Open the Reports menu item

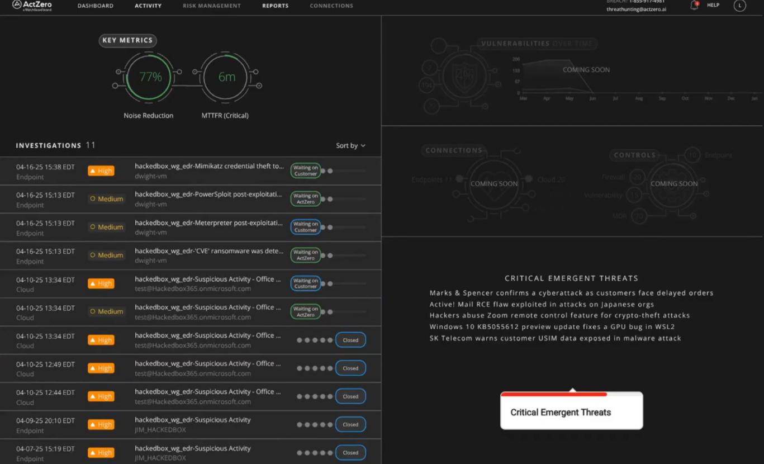[275, 6]
